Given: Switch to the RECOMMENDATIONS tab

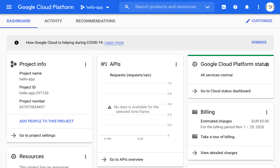Looking at the screenshot, I should [x=95, y=21].
